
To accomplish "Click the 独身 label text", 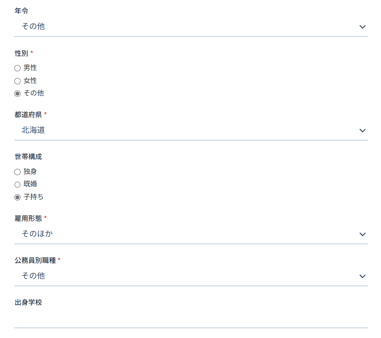I will (30, 172).
